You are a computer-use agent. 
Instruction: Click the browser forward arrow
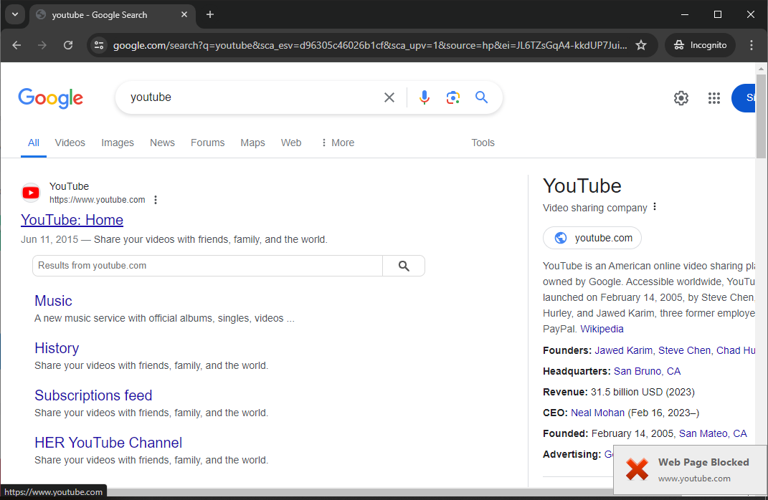pyautogui.click(x=42, y=45)
